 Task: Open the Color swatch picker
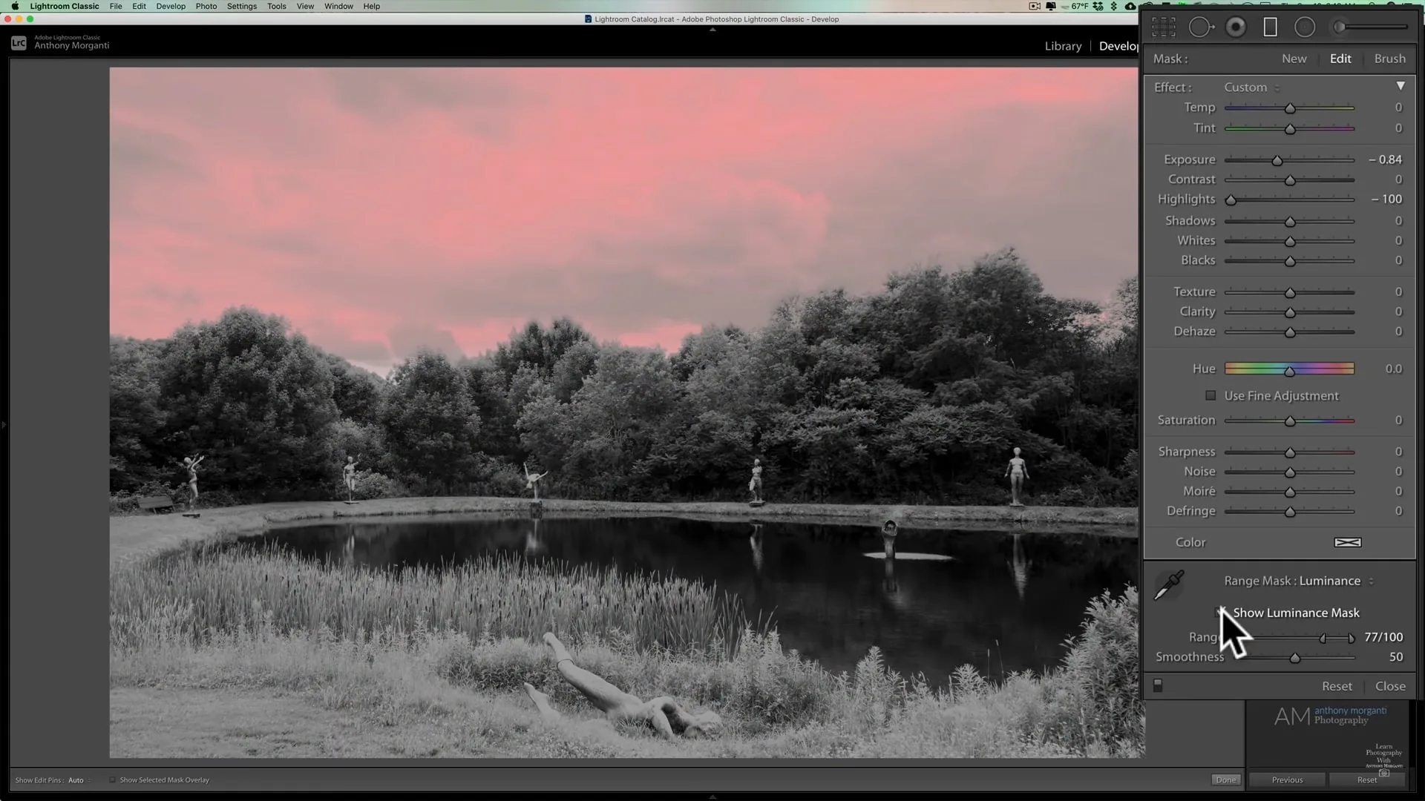pyautogui.click(x=1348, y=542)
